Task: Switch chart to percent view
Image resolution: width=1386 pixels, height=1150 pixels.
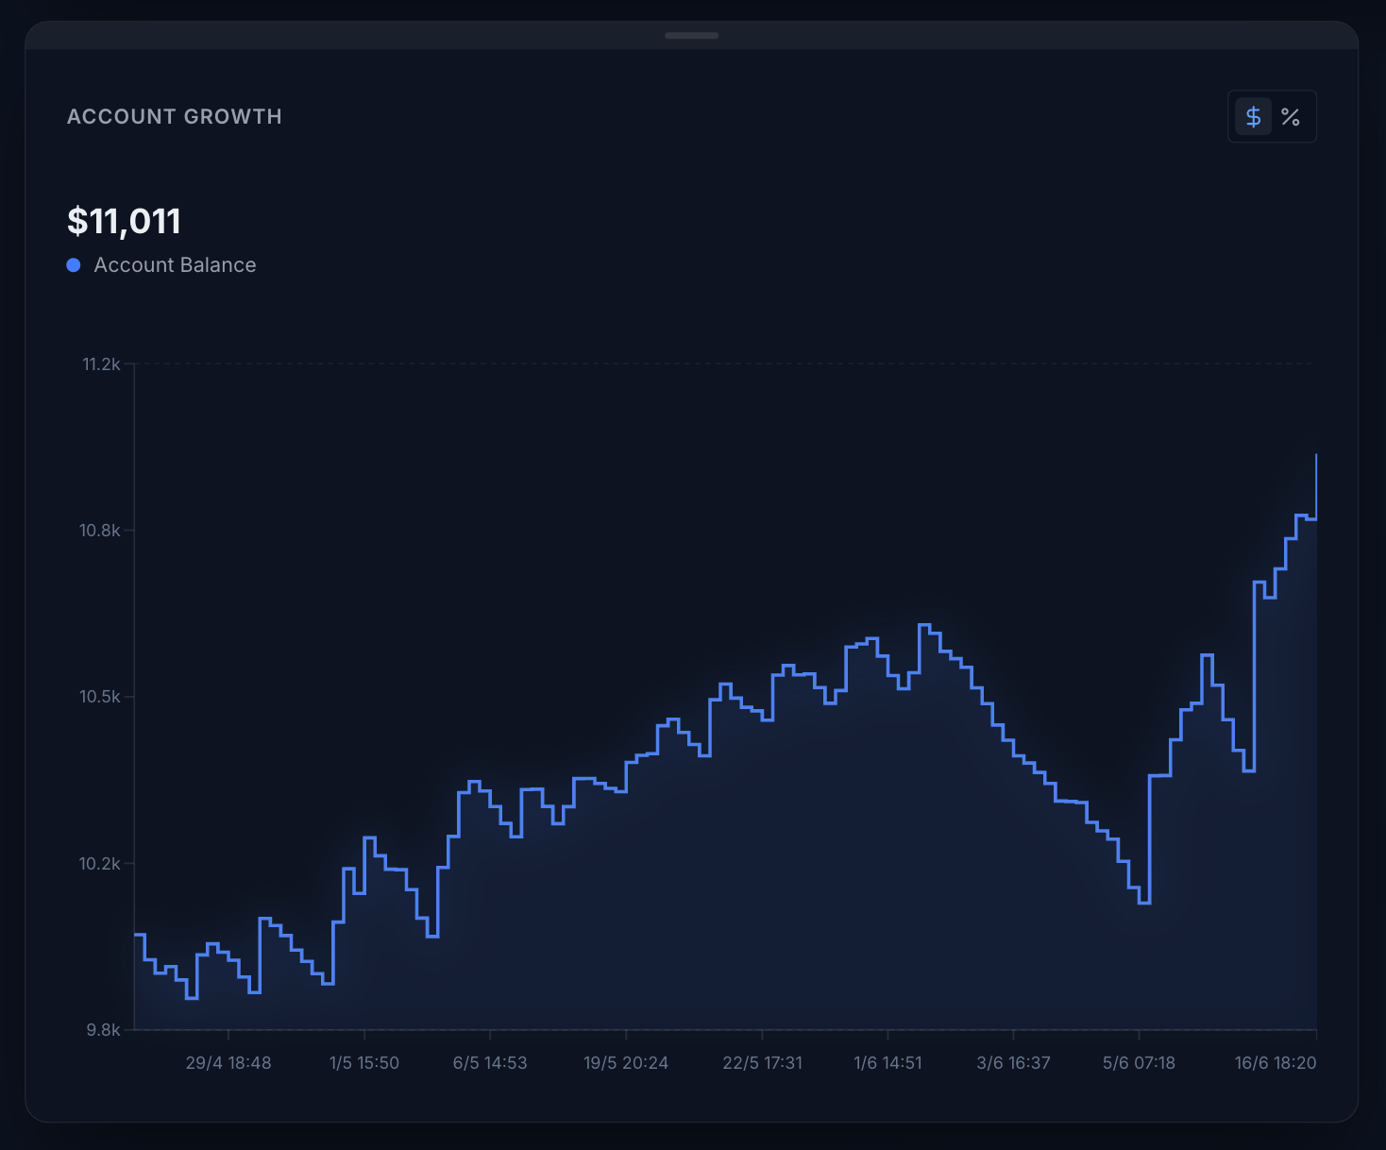Action: [1291, 117]
